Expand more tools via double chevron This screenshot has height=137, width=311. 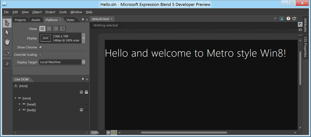pyautogui.click(x=7, y=64)
